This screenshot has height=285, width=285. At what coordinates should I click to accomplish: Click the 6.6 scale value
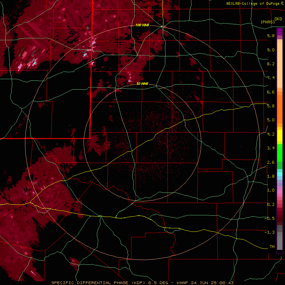(271, 92)
